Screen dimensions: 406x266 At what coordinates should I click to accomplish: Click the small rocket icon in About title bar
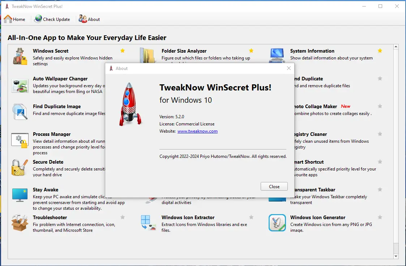(x=111, y=68)
